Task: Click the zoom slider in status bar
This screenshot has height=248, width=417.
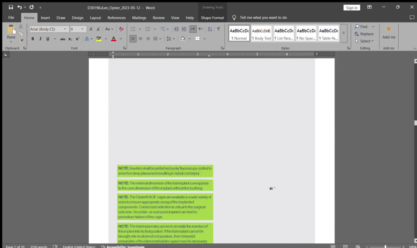Action: coord(385,246)
